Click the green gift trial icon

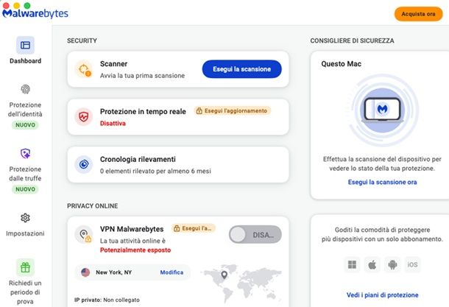pyautogui.click(x=25, y=267)
